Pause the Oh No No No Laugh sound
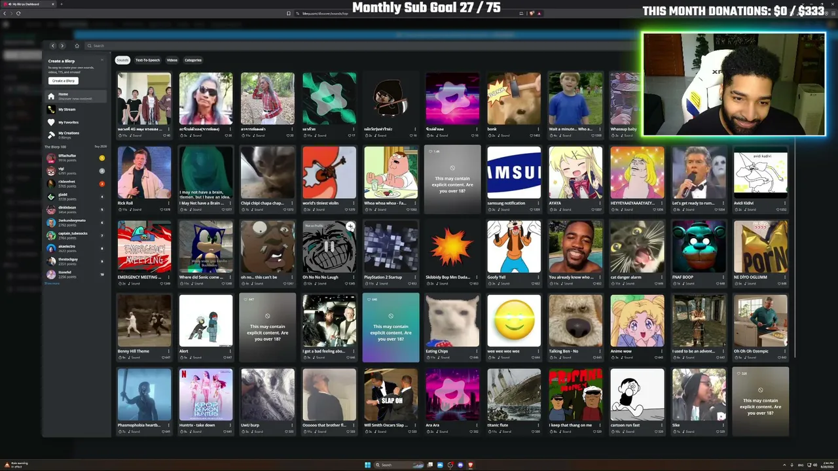The image size is (838, 471). tap(329, 247)
